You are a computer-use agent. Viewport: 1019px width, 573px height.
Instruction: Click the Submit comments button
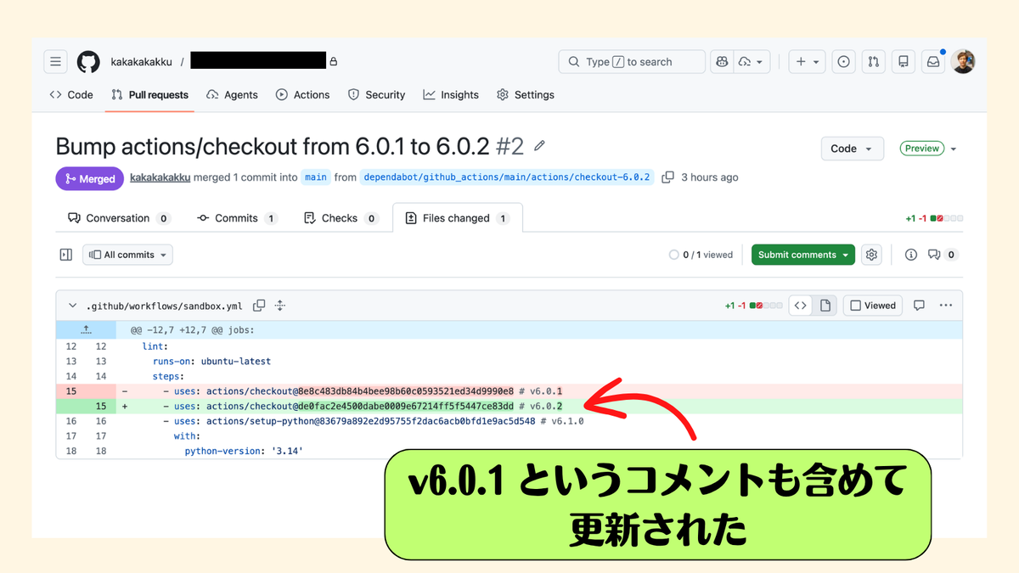point(797,255)
